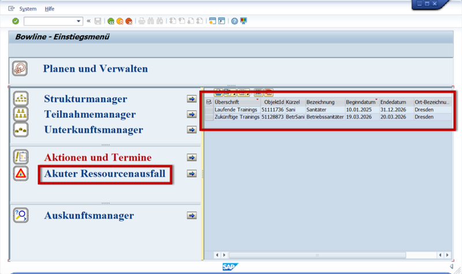Click the red Aktionen und Termine label
The width and height of the screenshot is (462, 274).
pyautogui.click(x=98, y=157)
